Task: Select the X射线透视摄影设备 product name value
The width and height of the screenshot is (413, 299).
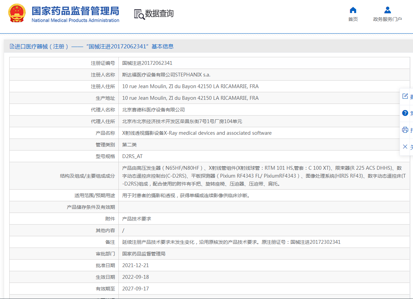Action: 197,133
